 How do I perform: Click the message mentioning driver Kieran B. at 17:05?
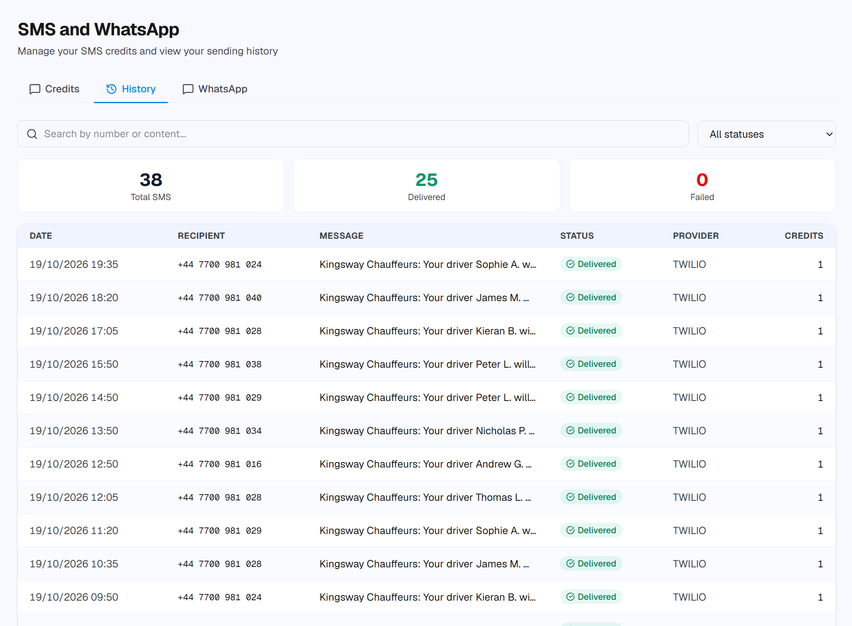tap(427, 331)
